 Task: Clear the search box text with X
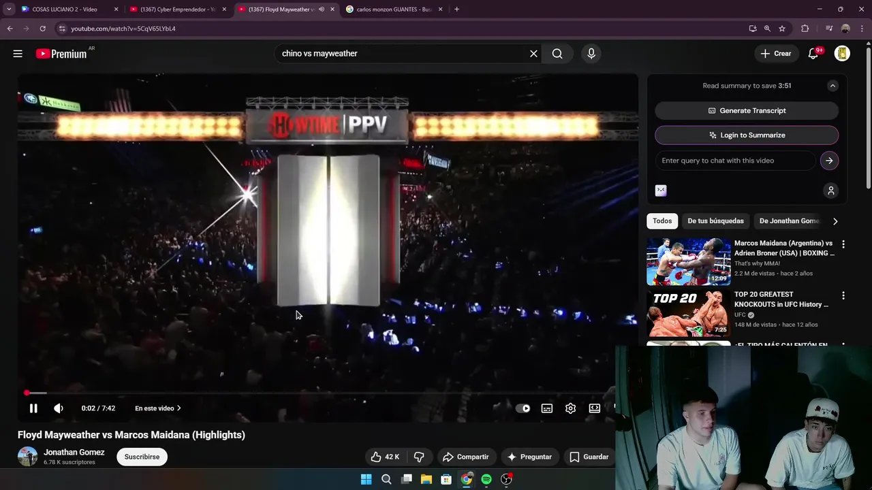533,54
